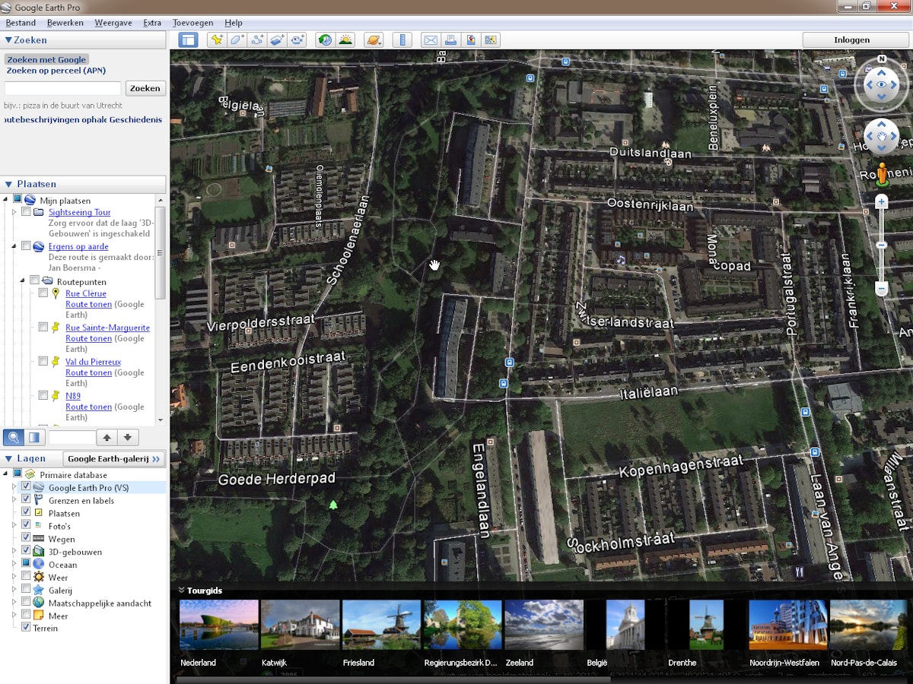Add an Image Overlay

(x=277, y=40)
